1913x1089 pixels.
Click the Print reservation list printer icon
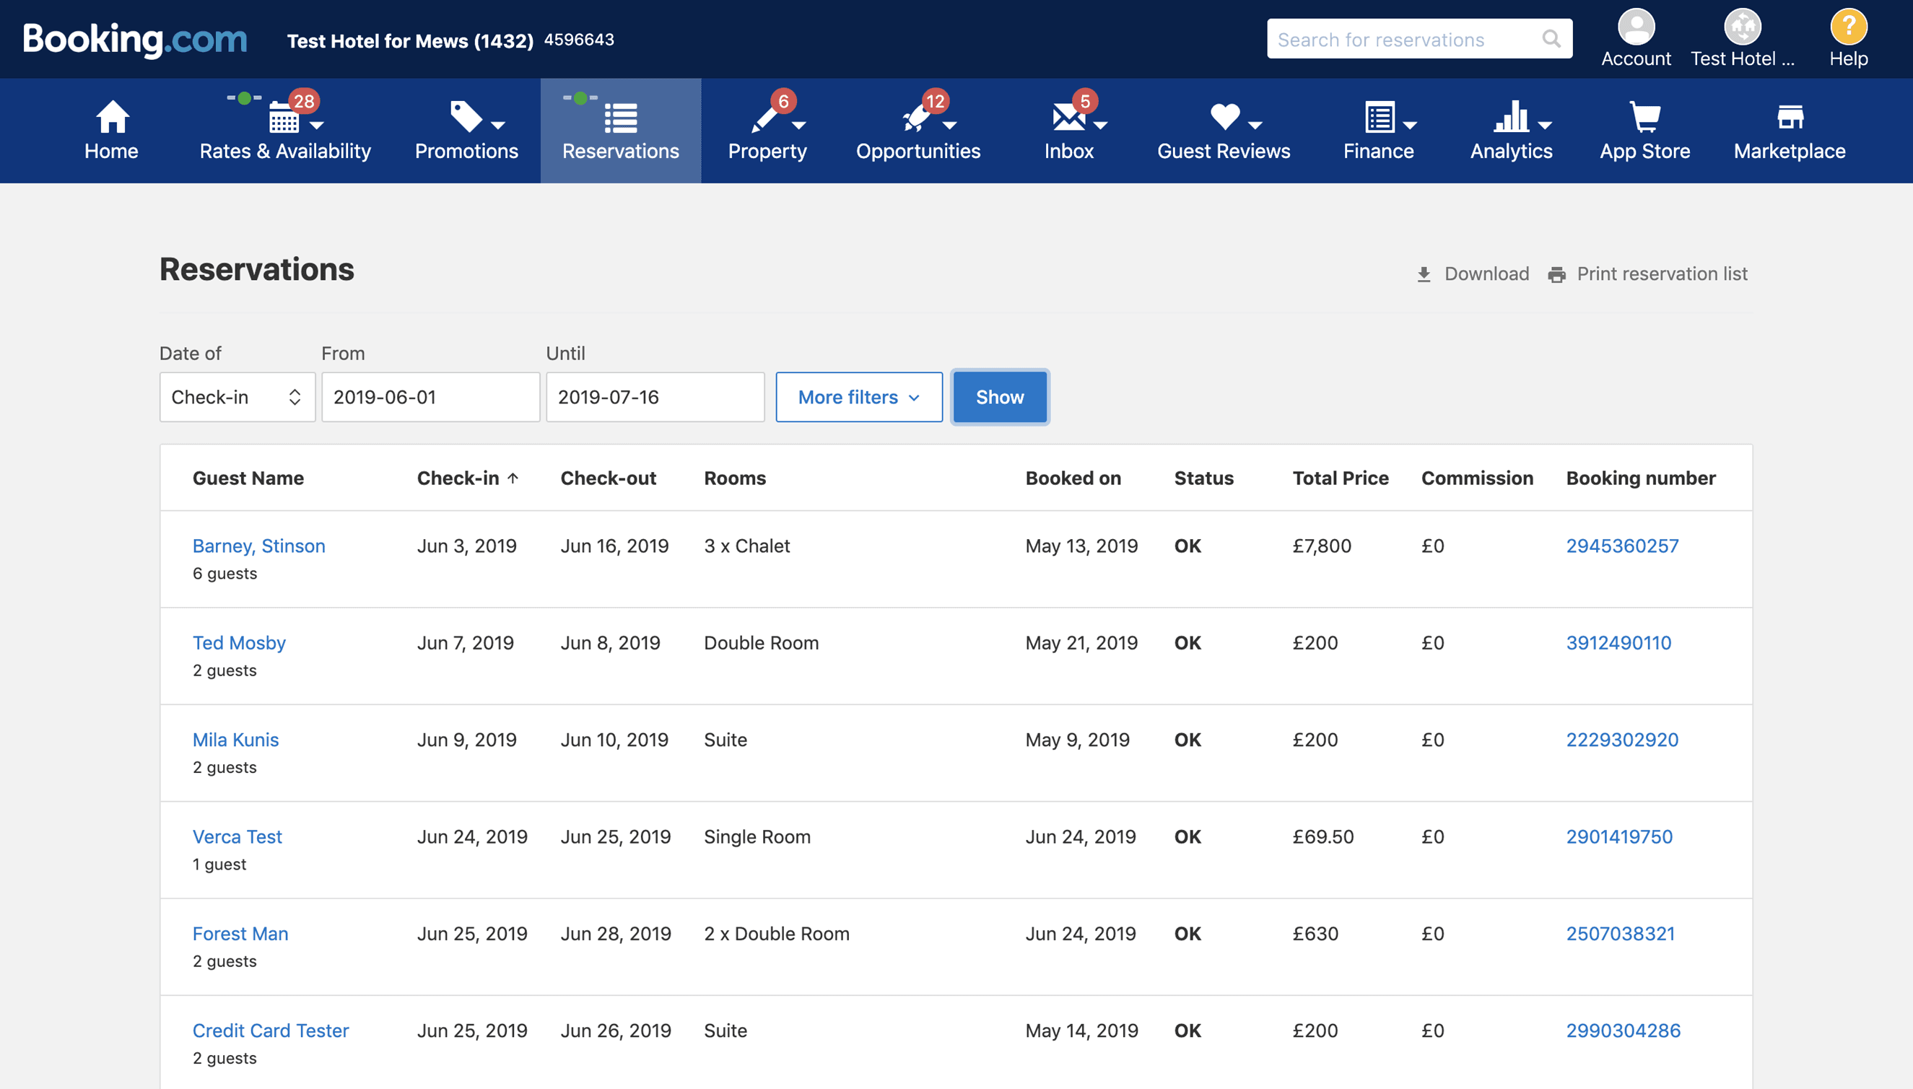[x=1559, y=273]
